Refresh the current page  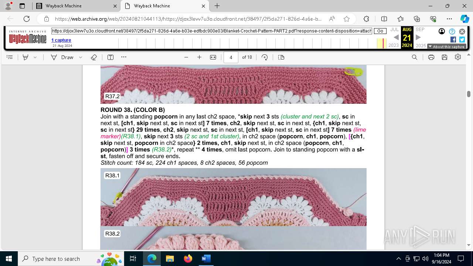(27, 19)
